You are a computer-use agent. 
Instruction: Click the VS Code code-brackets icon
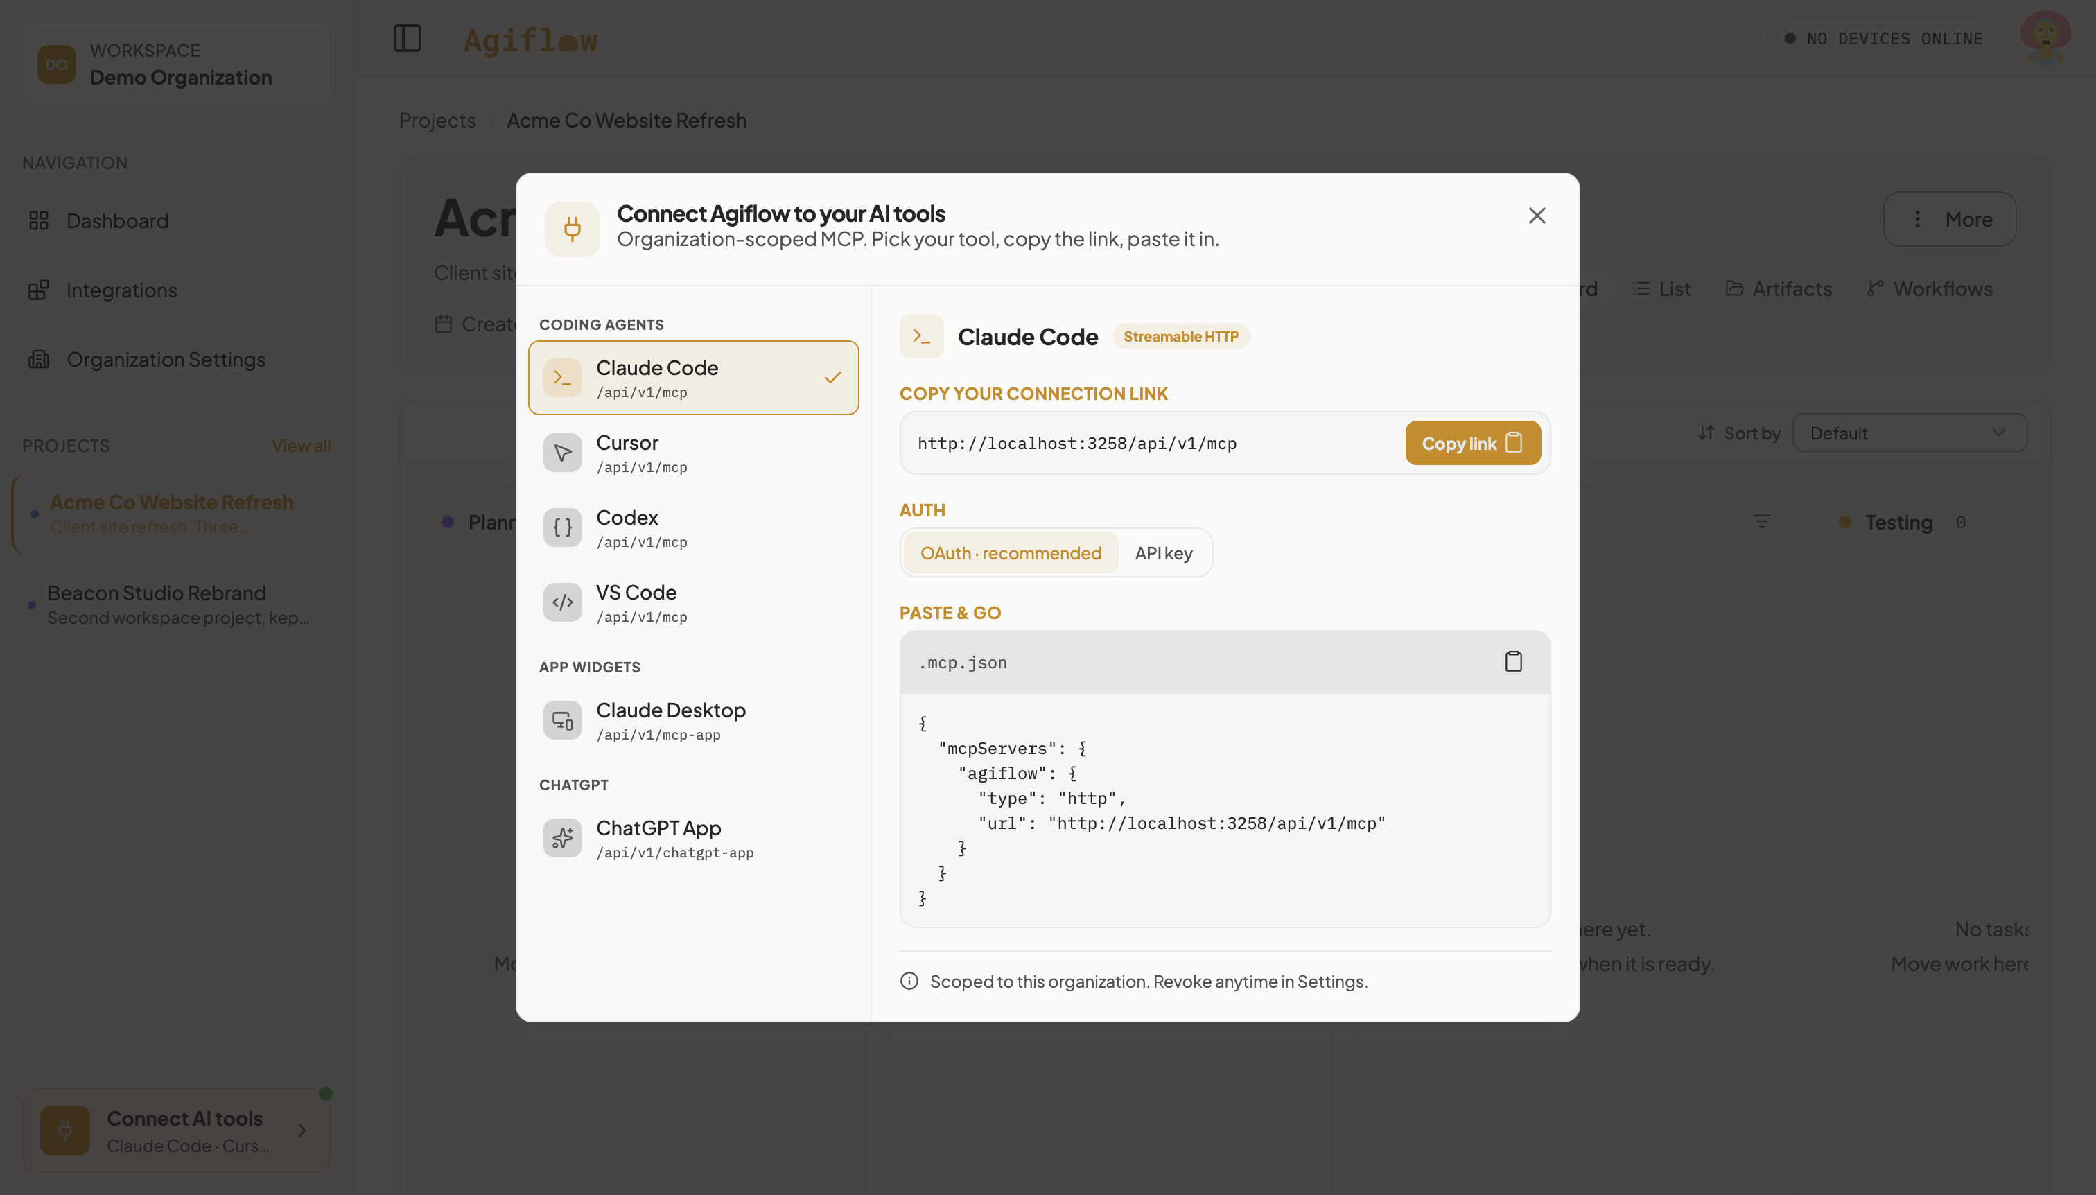point(562,602)
